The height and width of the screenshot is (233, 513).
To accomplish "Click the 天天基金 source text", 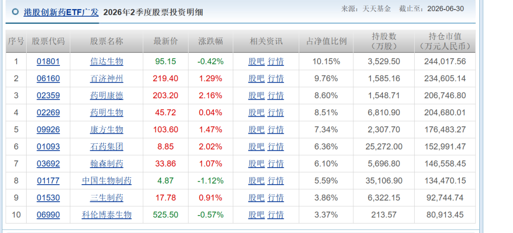I will [377, 9].
